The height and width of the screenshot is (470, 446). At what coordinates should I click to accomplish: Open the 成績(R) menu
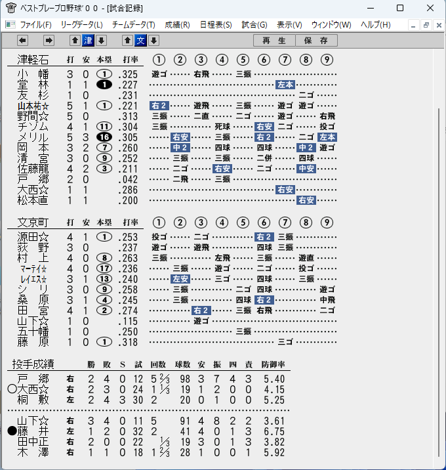pos(177,24)
